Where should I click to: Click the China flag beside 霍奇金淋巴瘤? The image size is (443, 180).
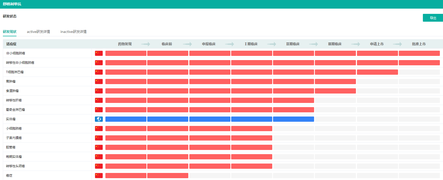pos(99,110)
